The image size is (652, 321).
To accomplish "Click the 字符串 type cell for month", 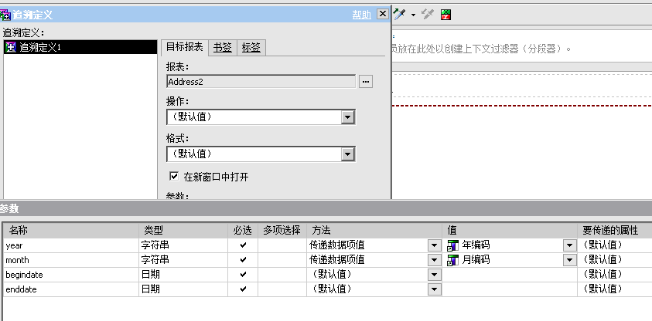I will [183, 260].
